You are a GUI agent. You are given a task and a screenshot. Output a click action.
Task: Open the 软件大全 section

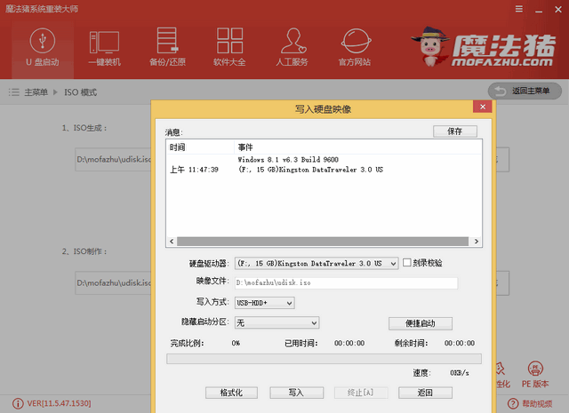[228, 47]
